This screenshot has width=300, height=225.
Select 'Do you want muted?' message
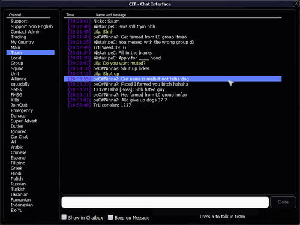pyautogui.click(x=173, y=63)
